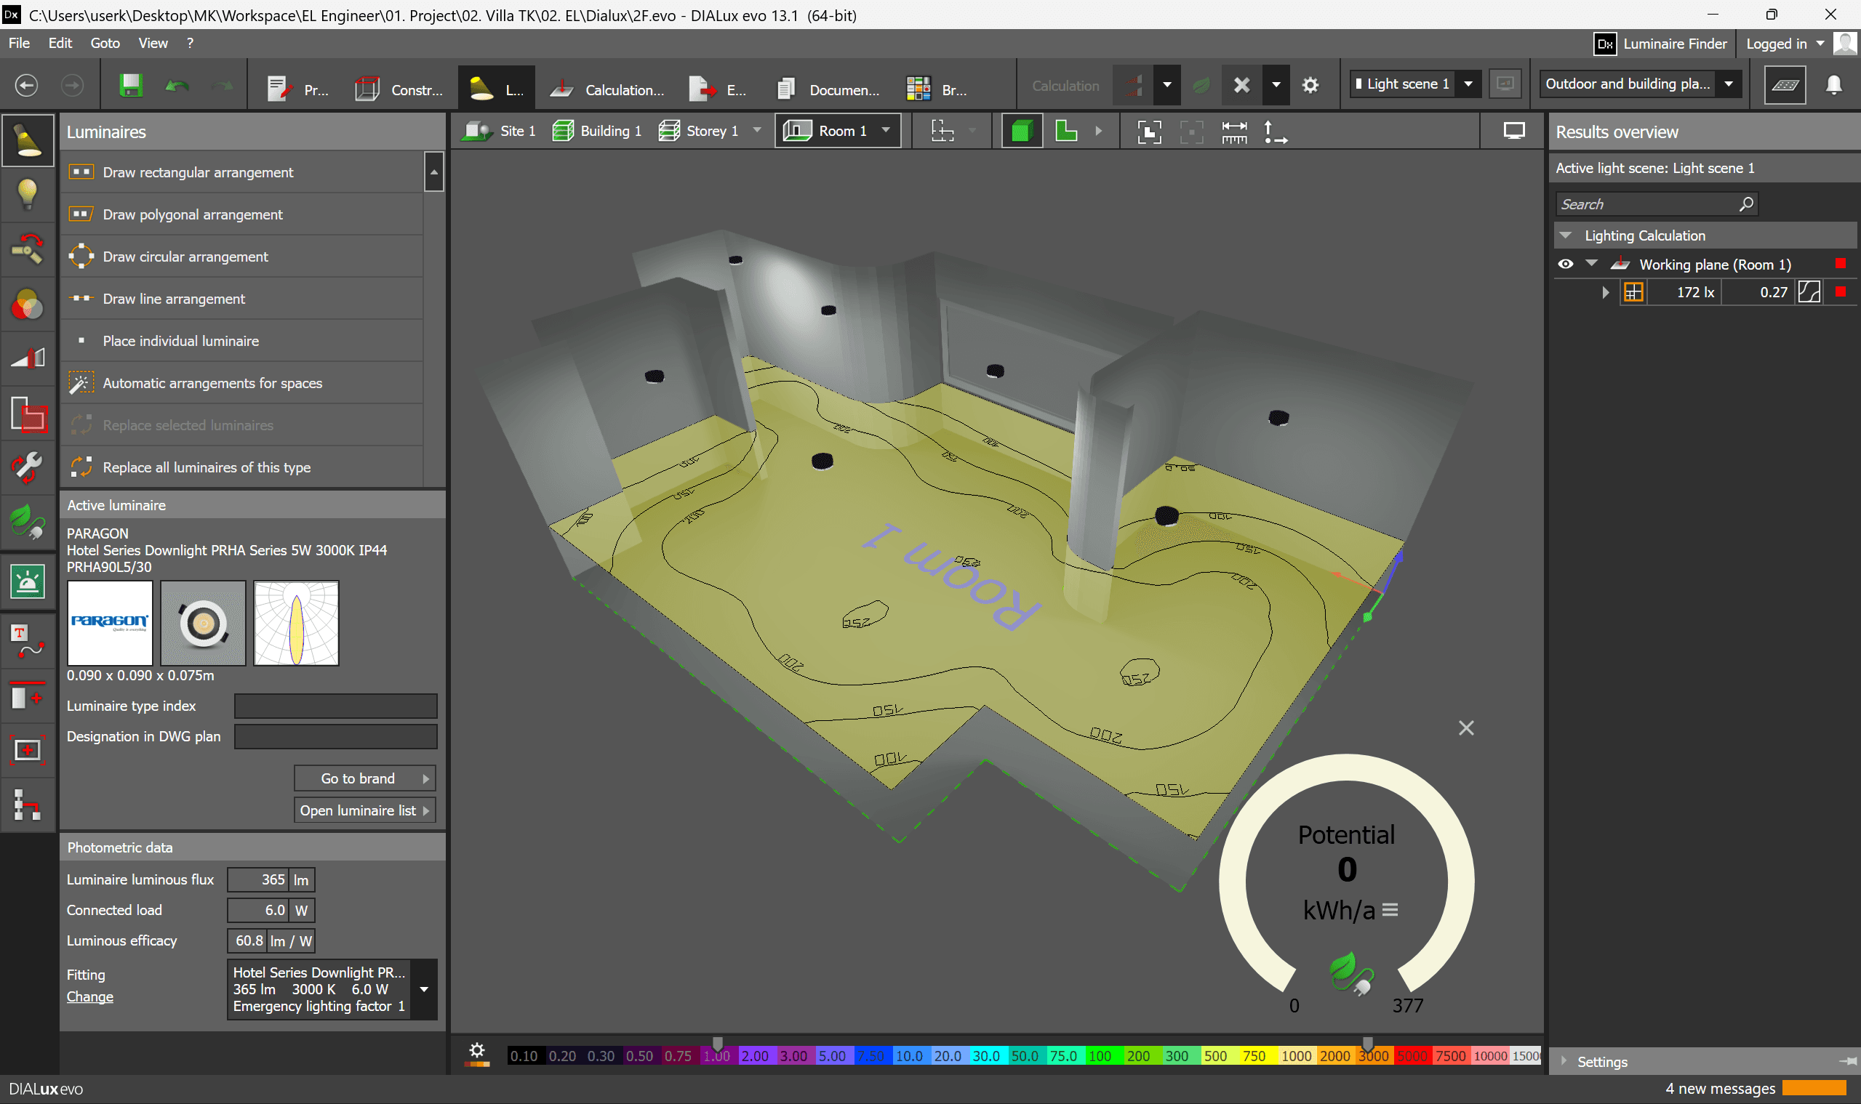
Task: Click the Designation in DWG plan field
Action: point(336,736)
